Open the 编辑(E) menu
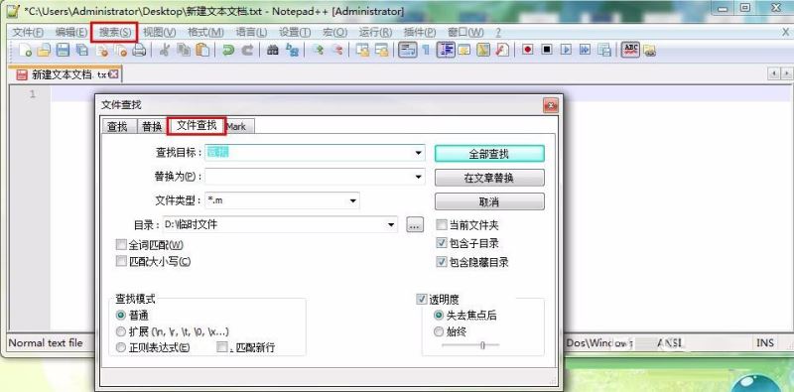The height and width of the screenshot is (392, 794). coord(71,33)
